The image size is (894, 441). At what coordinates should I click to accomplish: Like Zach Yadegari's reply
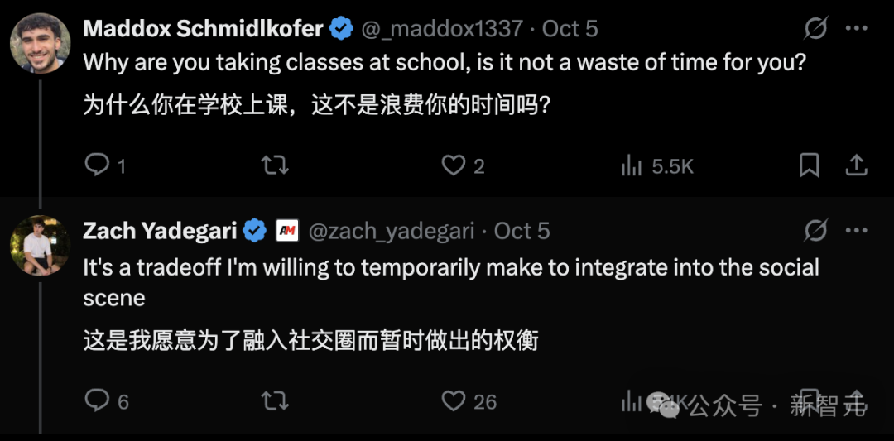point(453,401)
